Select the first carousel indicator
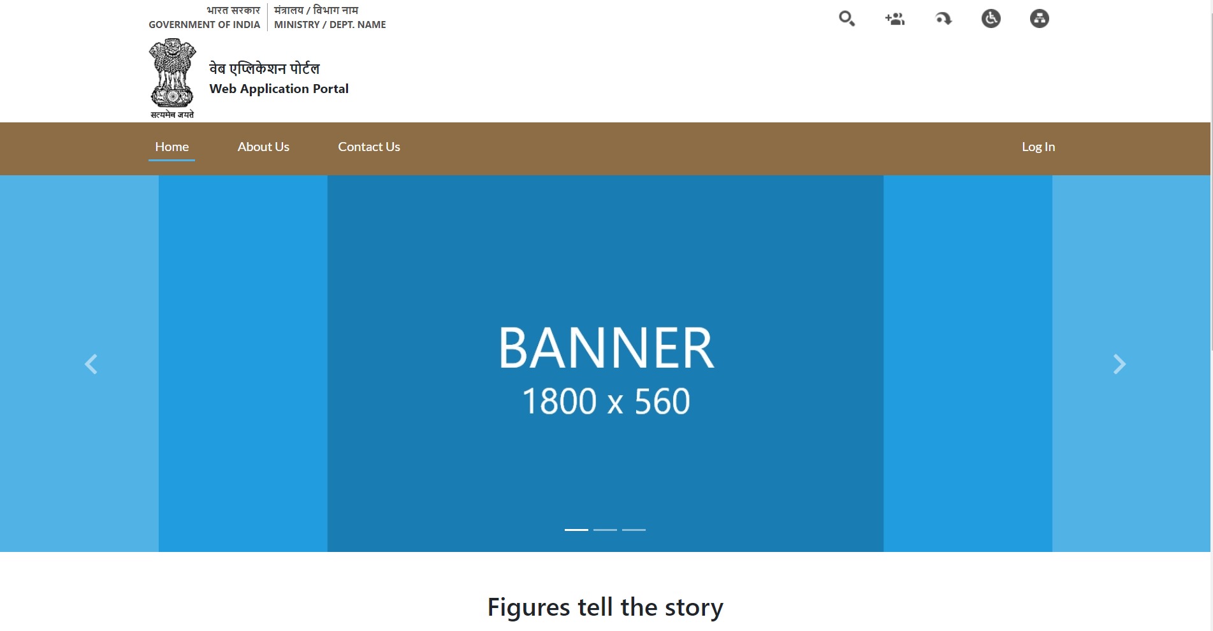 pyautogui.click(x=576, y=530)
